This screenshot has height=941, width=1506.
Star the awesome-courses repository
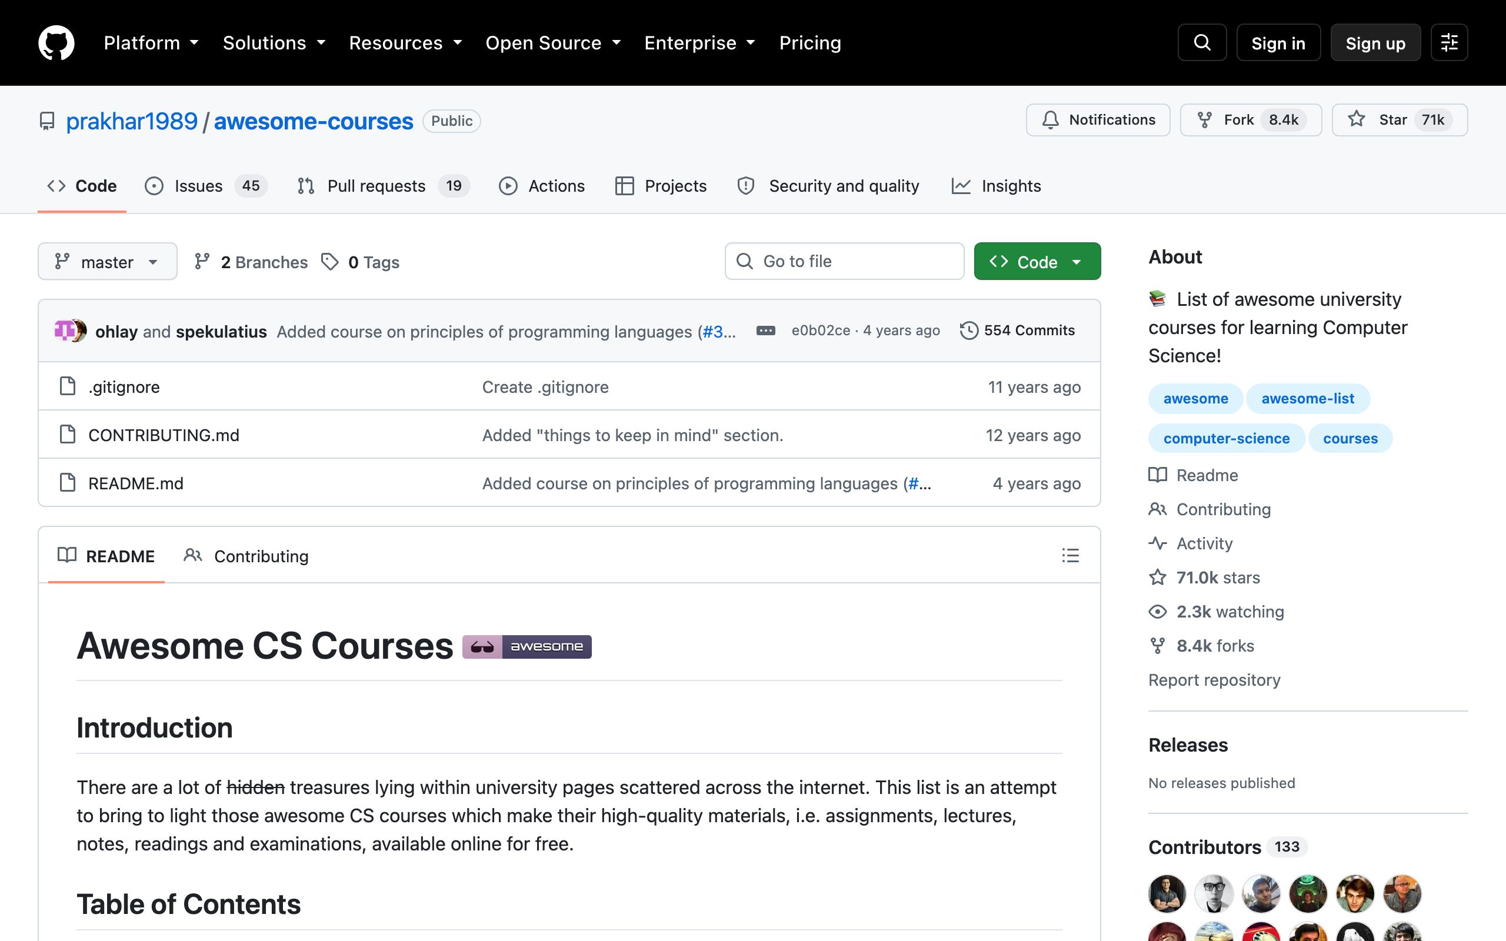coord(1399,119)
